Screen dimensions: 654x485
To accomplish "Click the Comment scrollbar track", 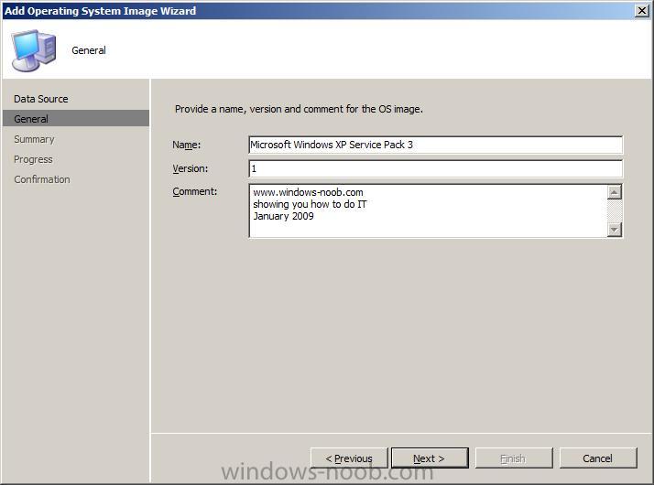I will (x=615, y=210).
